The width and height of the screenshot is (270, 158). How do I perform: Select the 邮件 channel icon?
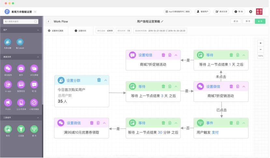[x=21, y=68]
